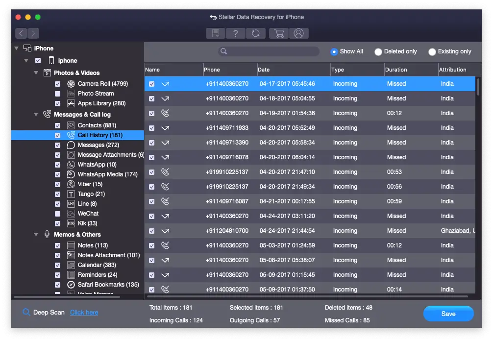The width and height of the screenshot is (493, 341).
Task: Open Calendar (383) category
Action: point(97,265)
